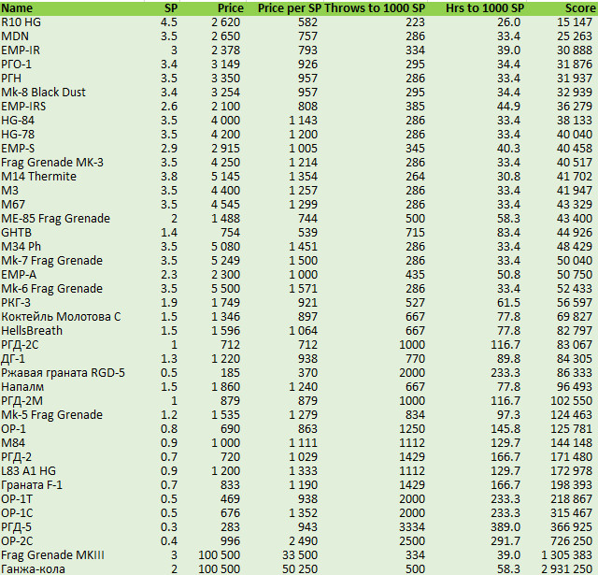This screenshot has width=598, height=575.
Task: Select the РГН name cell
Action: click(11, 79)
